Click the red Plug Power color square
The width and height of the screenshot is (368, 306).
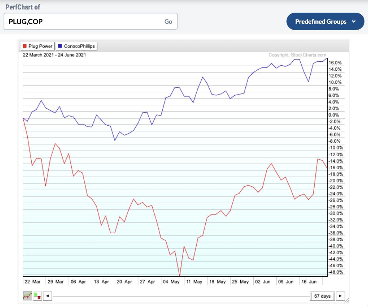25,46
